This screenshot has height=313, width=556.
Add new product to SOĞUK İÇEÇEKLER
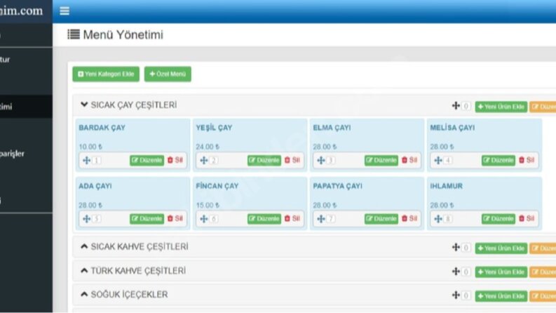coord(501,296)
